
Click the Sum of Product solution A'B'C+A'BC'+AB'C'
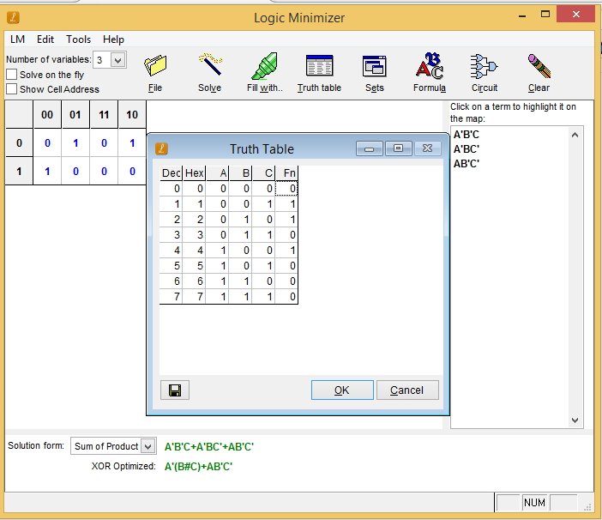209,447
